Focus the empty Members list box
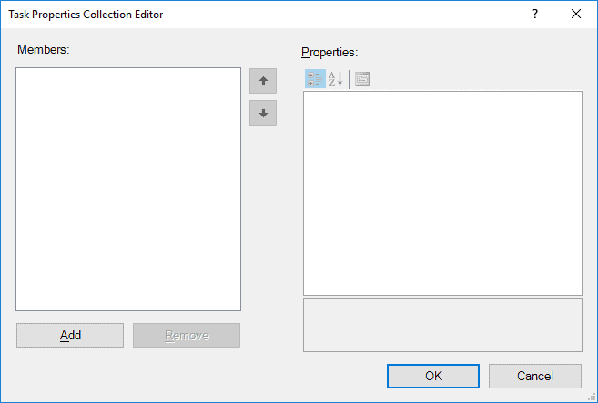This screenshot has width=598, height=403. pyautogui.click(x=128, y=189)
